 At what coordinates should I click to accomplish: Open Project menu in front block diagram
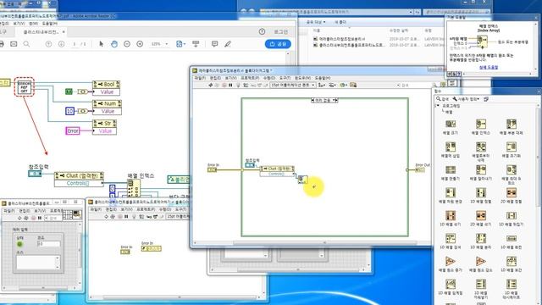250,78
